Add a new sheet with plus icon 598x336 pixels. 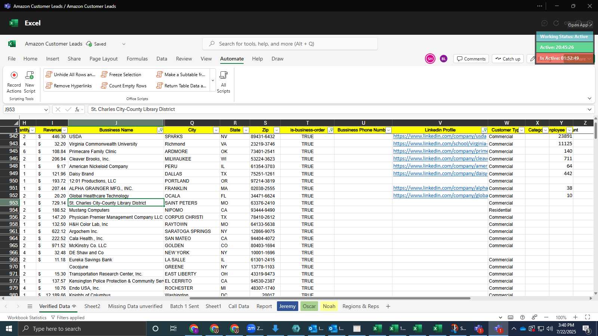click(388, 307)
